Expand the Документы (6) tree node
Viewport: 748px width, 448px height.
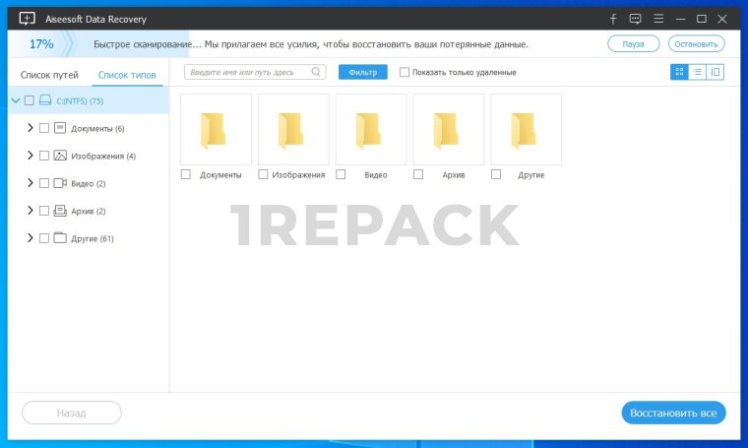click(31, 128)
